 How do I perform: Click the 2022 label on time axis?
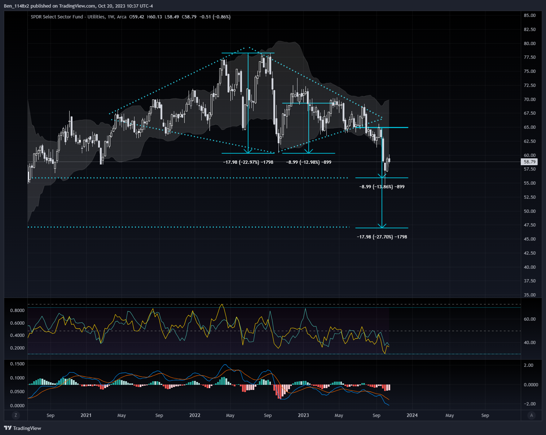(x=195, y=415)
